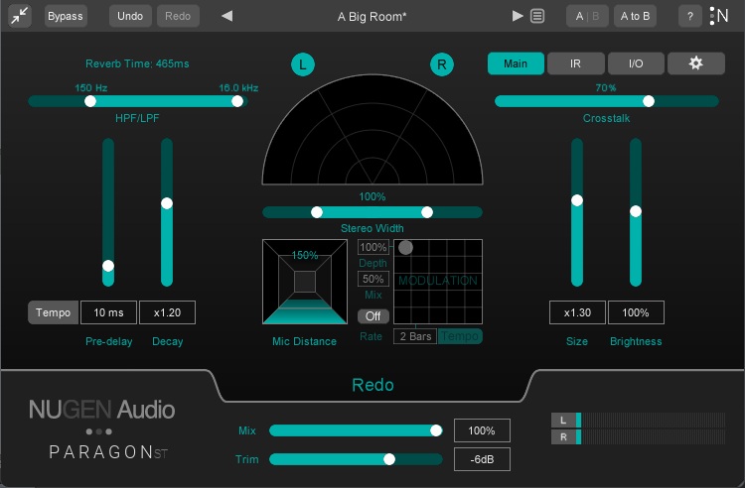Viewport: 745px width, 488px height.
Task: Open the help question mark
Action: pos(690,17)
